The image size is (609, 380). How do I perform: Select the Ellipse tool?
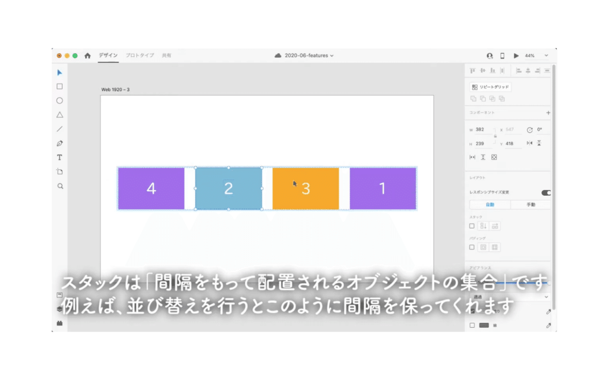click(59, 101)
